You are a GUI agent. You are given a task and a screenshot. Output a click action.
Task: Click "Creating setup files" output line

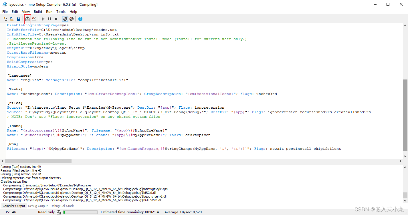[x=14, y=182]
